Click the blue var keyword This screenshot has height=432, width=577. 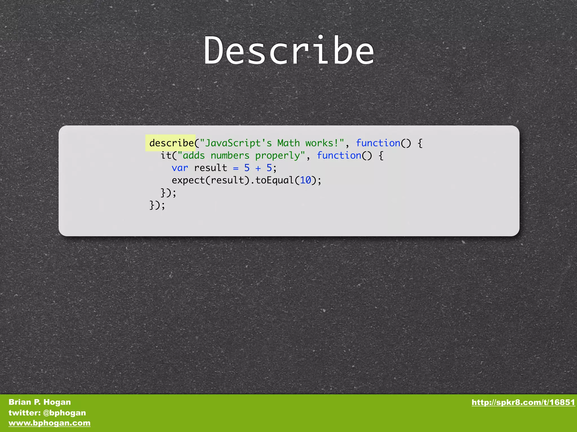tap(179, 168)
